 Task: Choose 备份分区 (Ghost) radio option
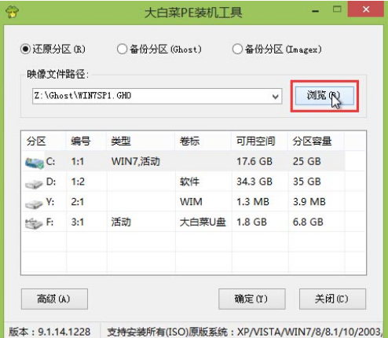122,49
